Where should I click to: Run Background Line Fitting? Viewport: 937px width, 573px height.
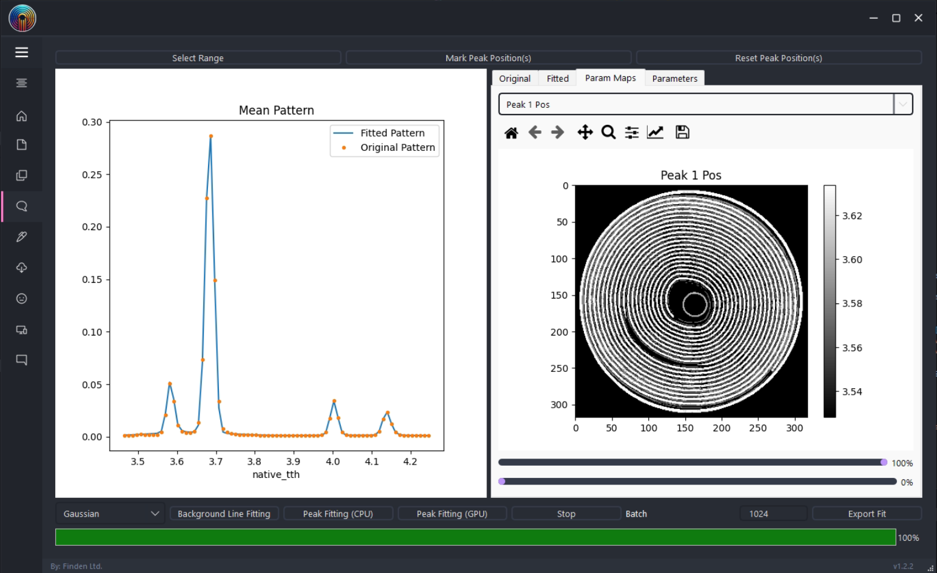(224, 514)
